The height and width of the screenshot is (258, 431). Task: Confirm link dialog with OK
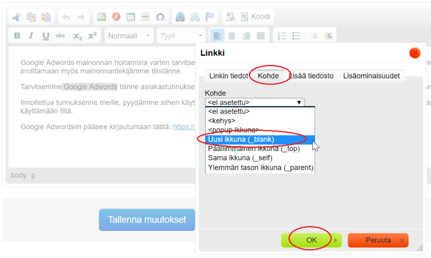(x=312, y=240)
